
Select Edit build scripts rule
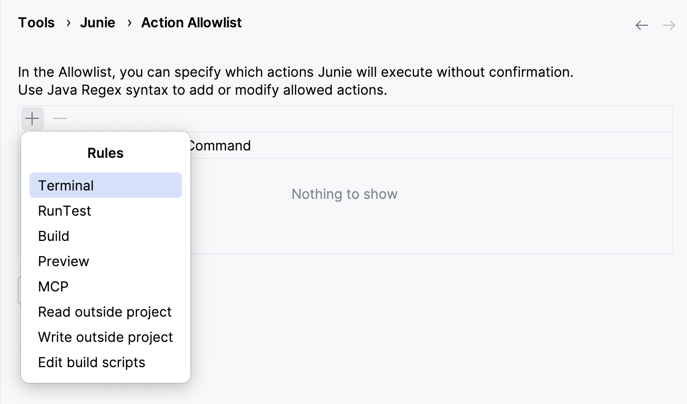pos(91,362)
